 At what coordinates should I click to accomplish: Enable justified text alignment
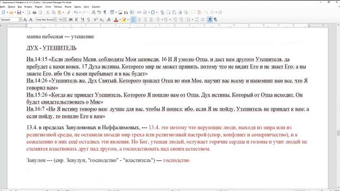[151, 20]
